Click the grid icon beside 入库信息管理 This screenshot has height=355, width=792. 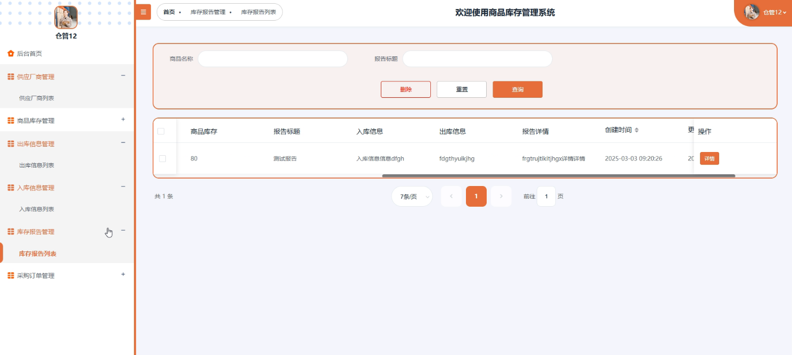pos(11,188)
